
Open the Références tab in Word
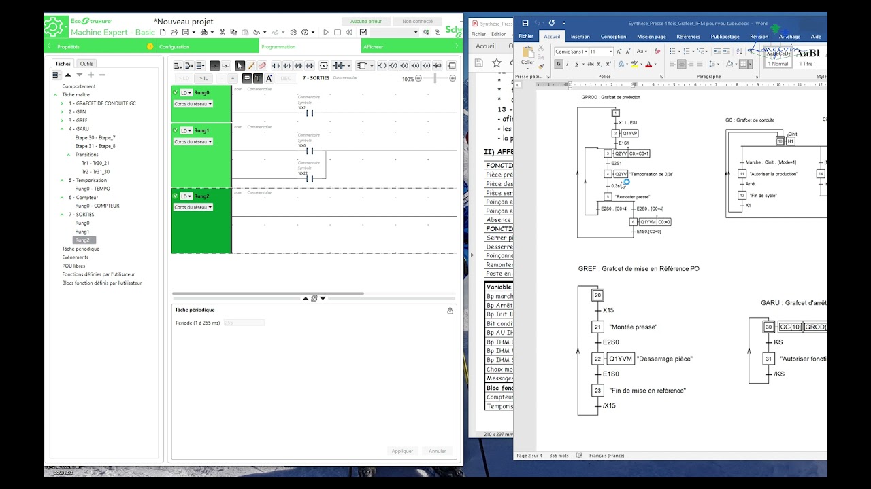688,37
